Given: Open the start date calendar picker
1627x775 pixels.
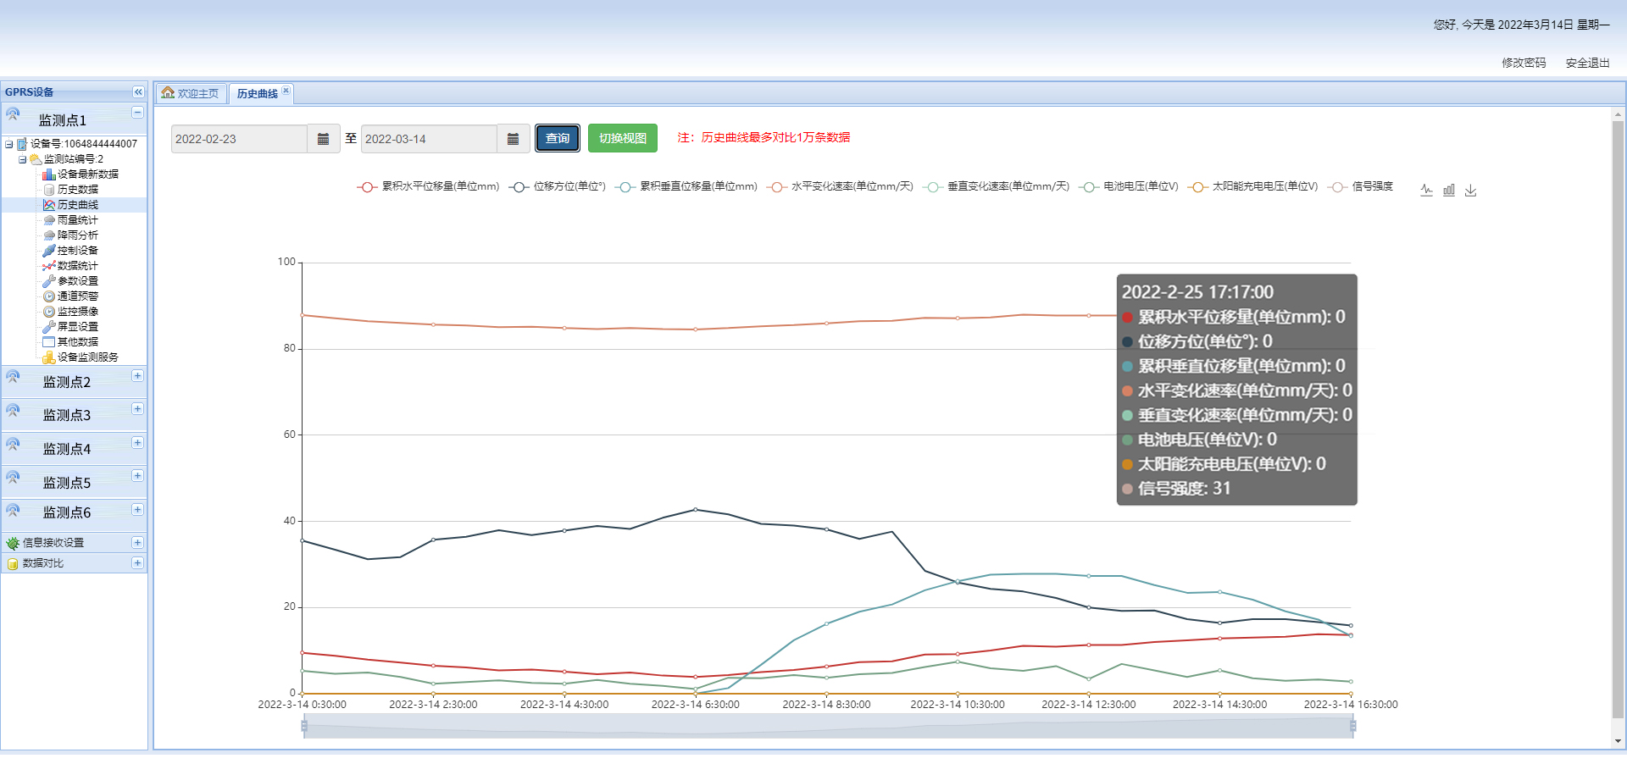Looking at the screenshot, I should coord(323,139).
